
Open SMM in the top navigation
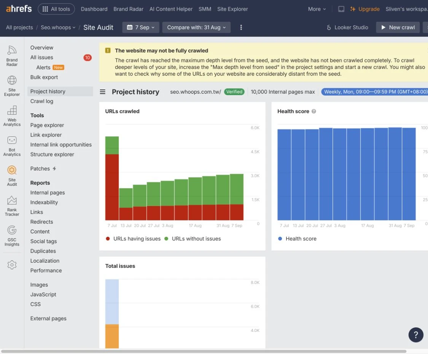click(x=205, y=9)
